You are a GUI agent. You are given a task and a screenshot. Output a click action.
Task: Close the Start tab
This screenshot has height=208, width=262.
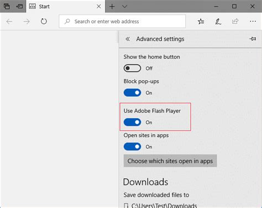(x=99, y=7)
